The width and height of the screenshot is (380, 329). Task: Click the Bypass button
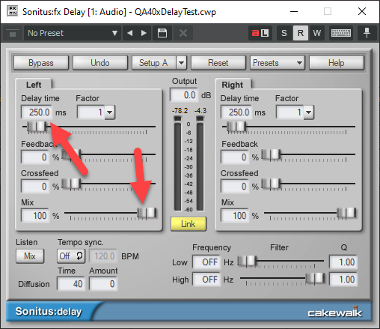[x=41, y=63]
